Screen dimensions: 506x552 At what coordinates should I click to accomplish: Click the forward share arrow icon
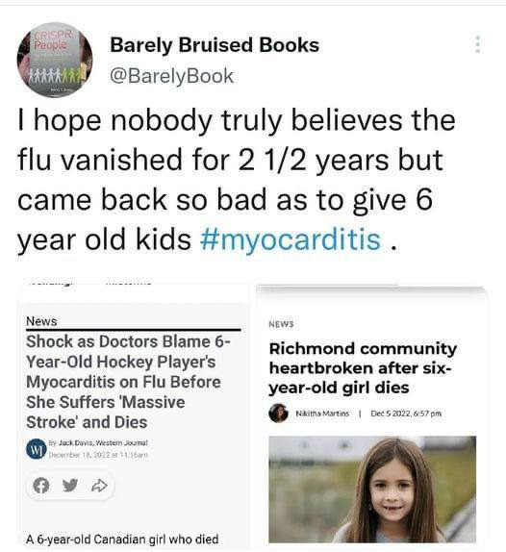point(99,486)
